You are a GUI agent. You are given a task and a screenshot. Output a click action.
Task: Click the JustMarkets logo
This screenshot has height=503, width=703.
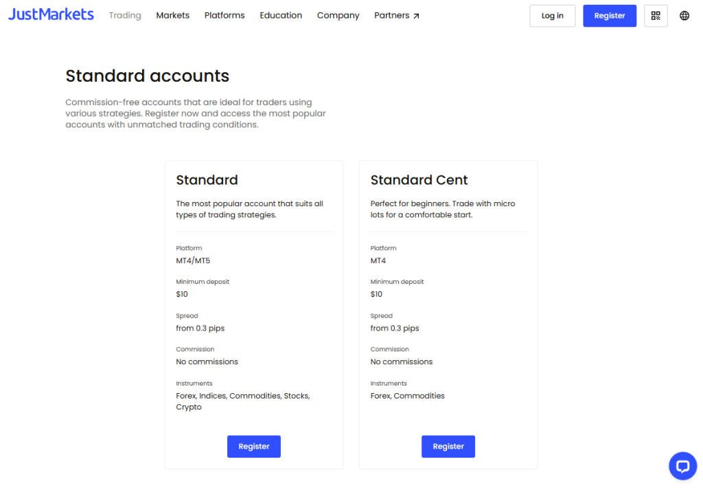pos(51,14)
